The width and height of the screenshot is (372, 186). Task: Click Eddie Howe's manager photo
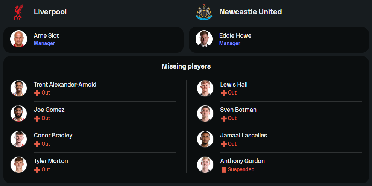(204, 39)
